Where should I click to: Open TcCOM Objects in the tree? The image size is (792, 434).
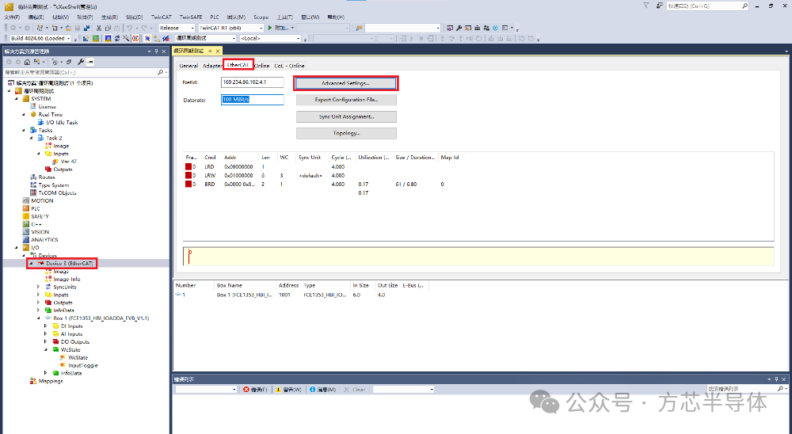57,193
